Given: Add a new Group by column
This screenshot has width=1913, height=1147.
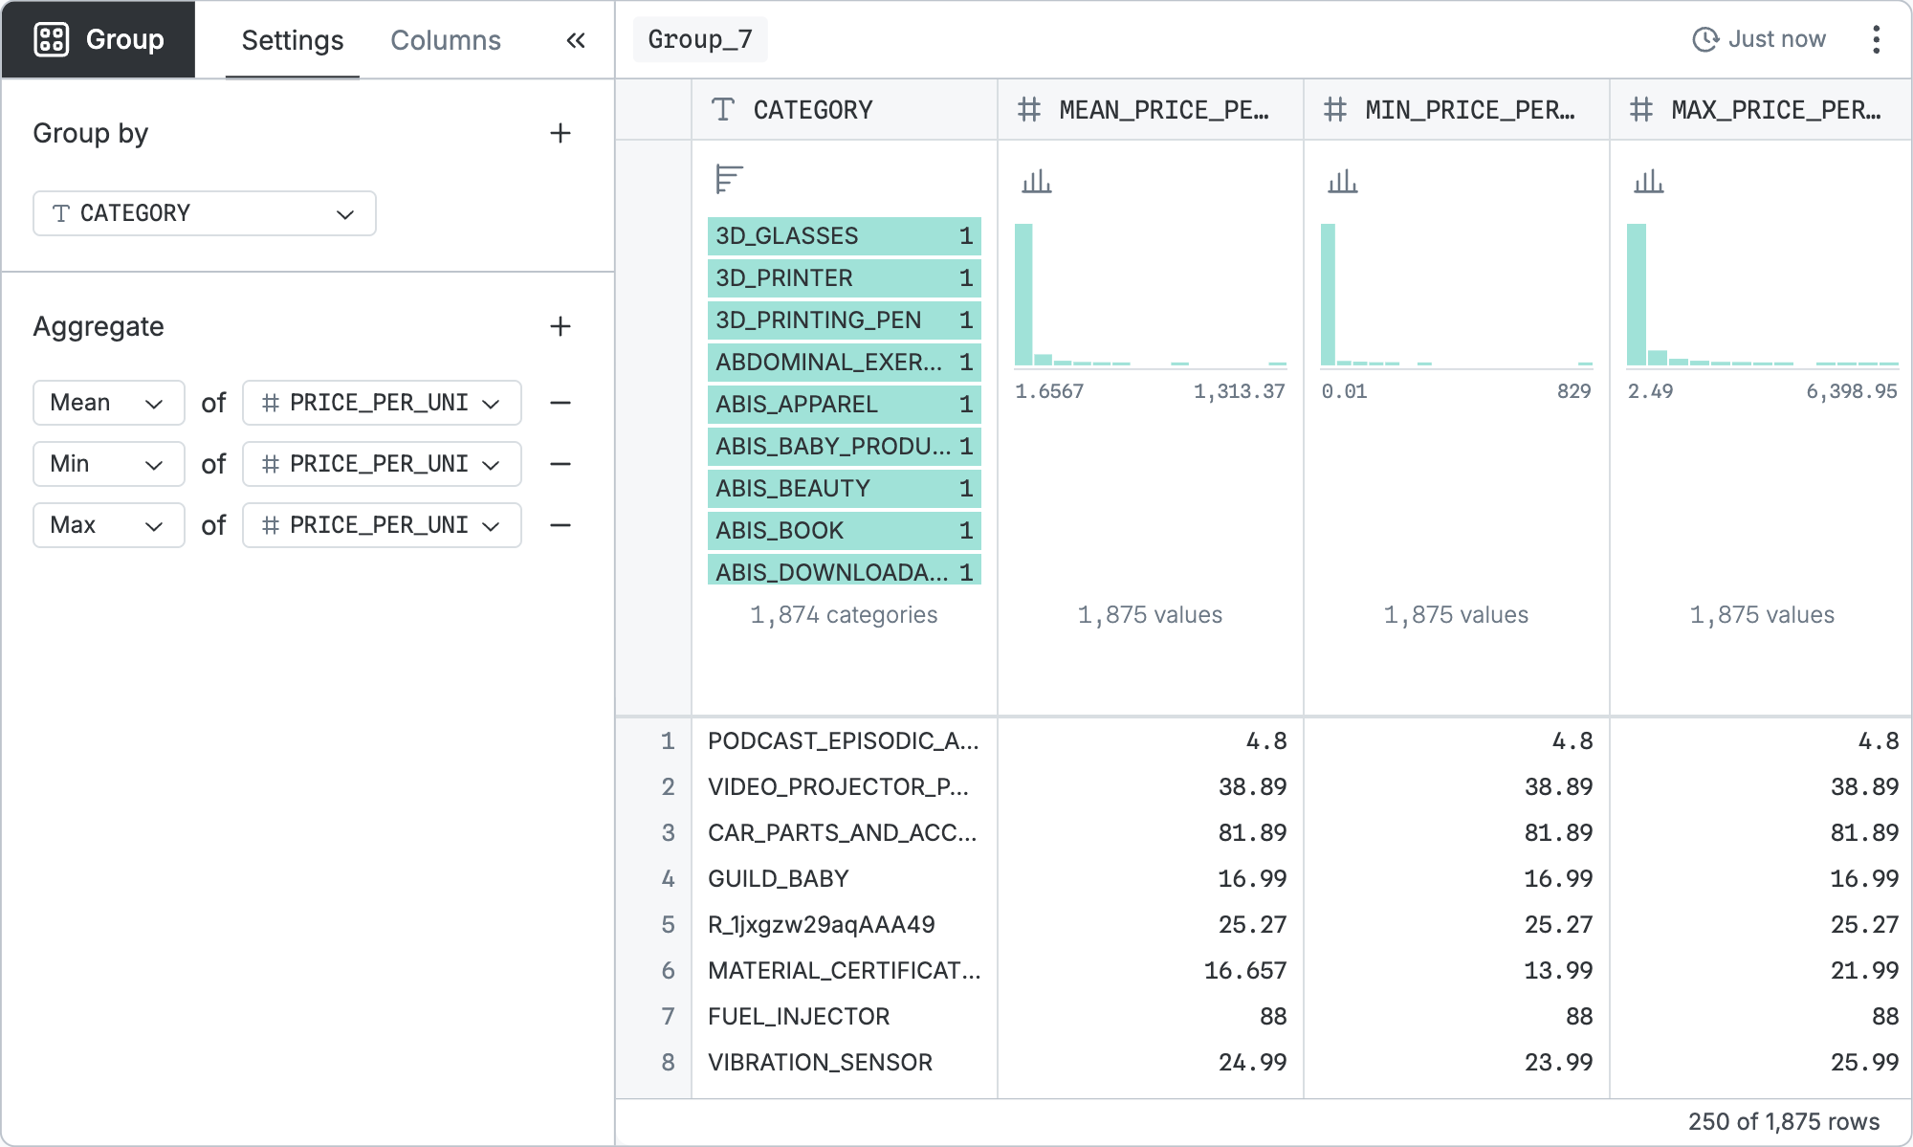Looking at the screenshot, I should (561, 133).
